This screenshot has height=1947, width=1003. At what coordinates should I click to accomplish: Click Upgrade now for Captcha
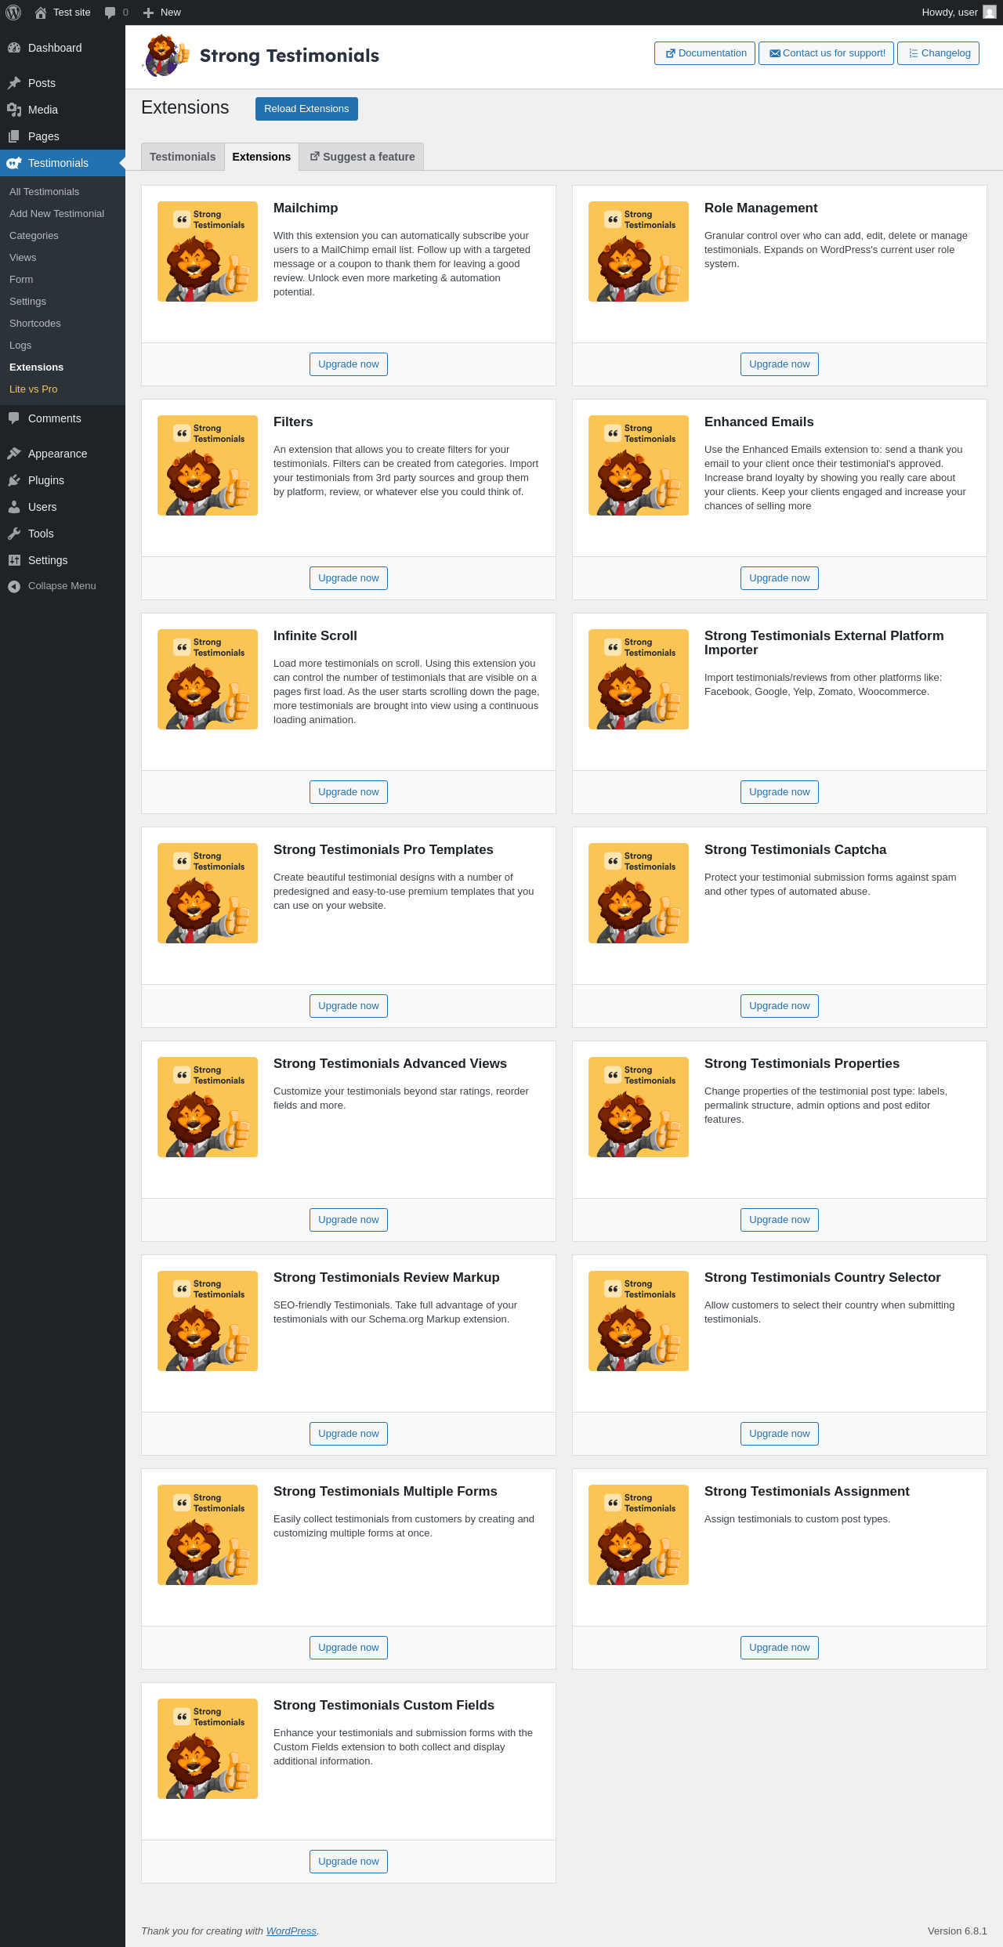click(x=780, y=1006)
